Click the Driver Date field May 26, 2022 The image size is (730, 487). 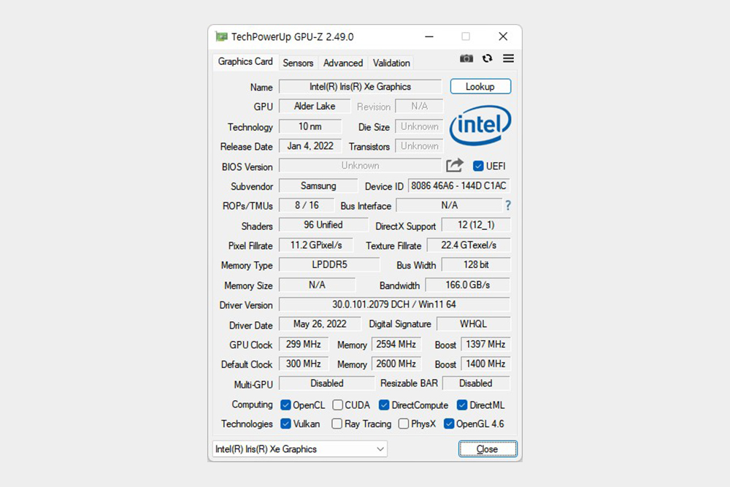[x=320, y=324]
